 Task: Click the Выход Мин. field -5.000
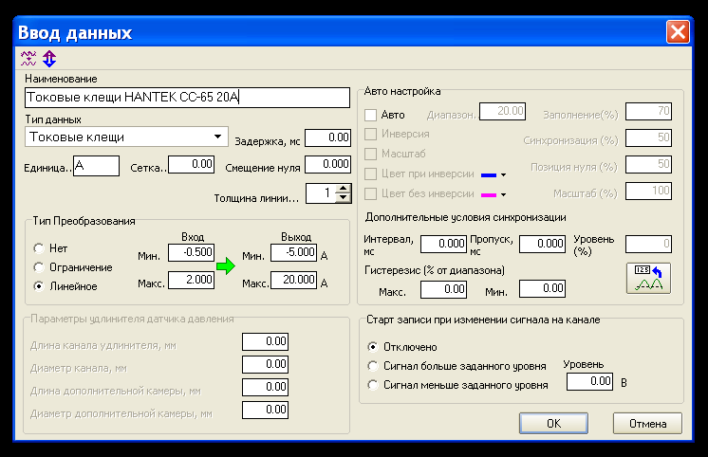click(293, 252)
